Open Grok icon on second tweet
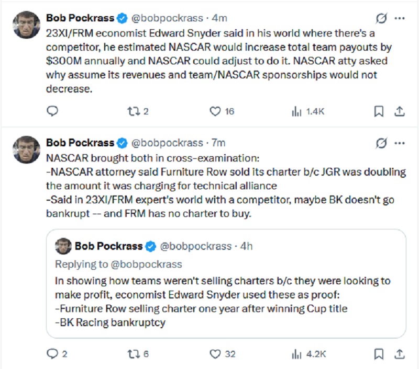419x369 pixels. (382, 143)
